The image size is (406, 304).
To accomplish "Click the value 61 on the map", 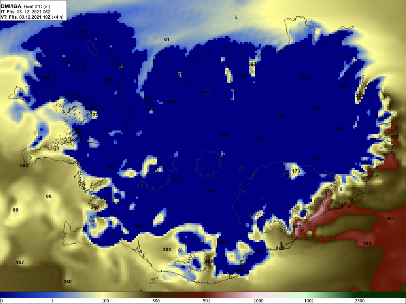I will point(167,39).
